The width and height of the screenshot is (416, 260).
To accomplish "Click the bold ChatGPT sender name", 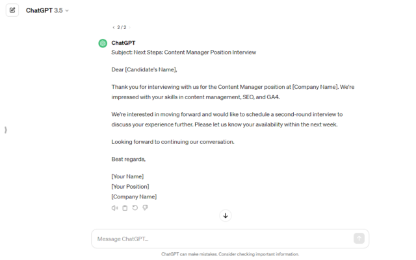I will (x=123, y=43).
